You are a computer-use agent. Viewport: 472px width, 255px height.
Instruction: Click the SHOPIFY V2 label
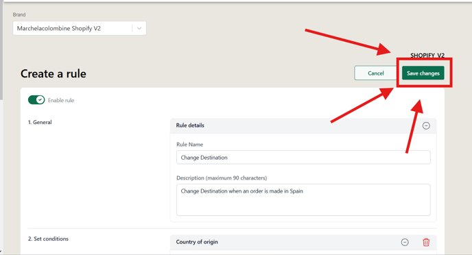coord(427,56)
